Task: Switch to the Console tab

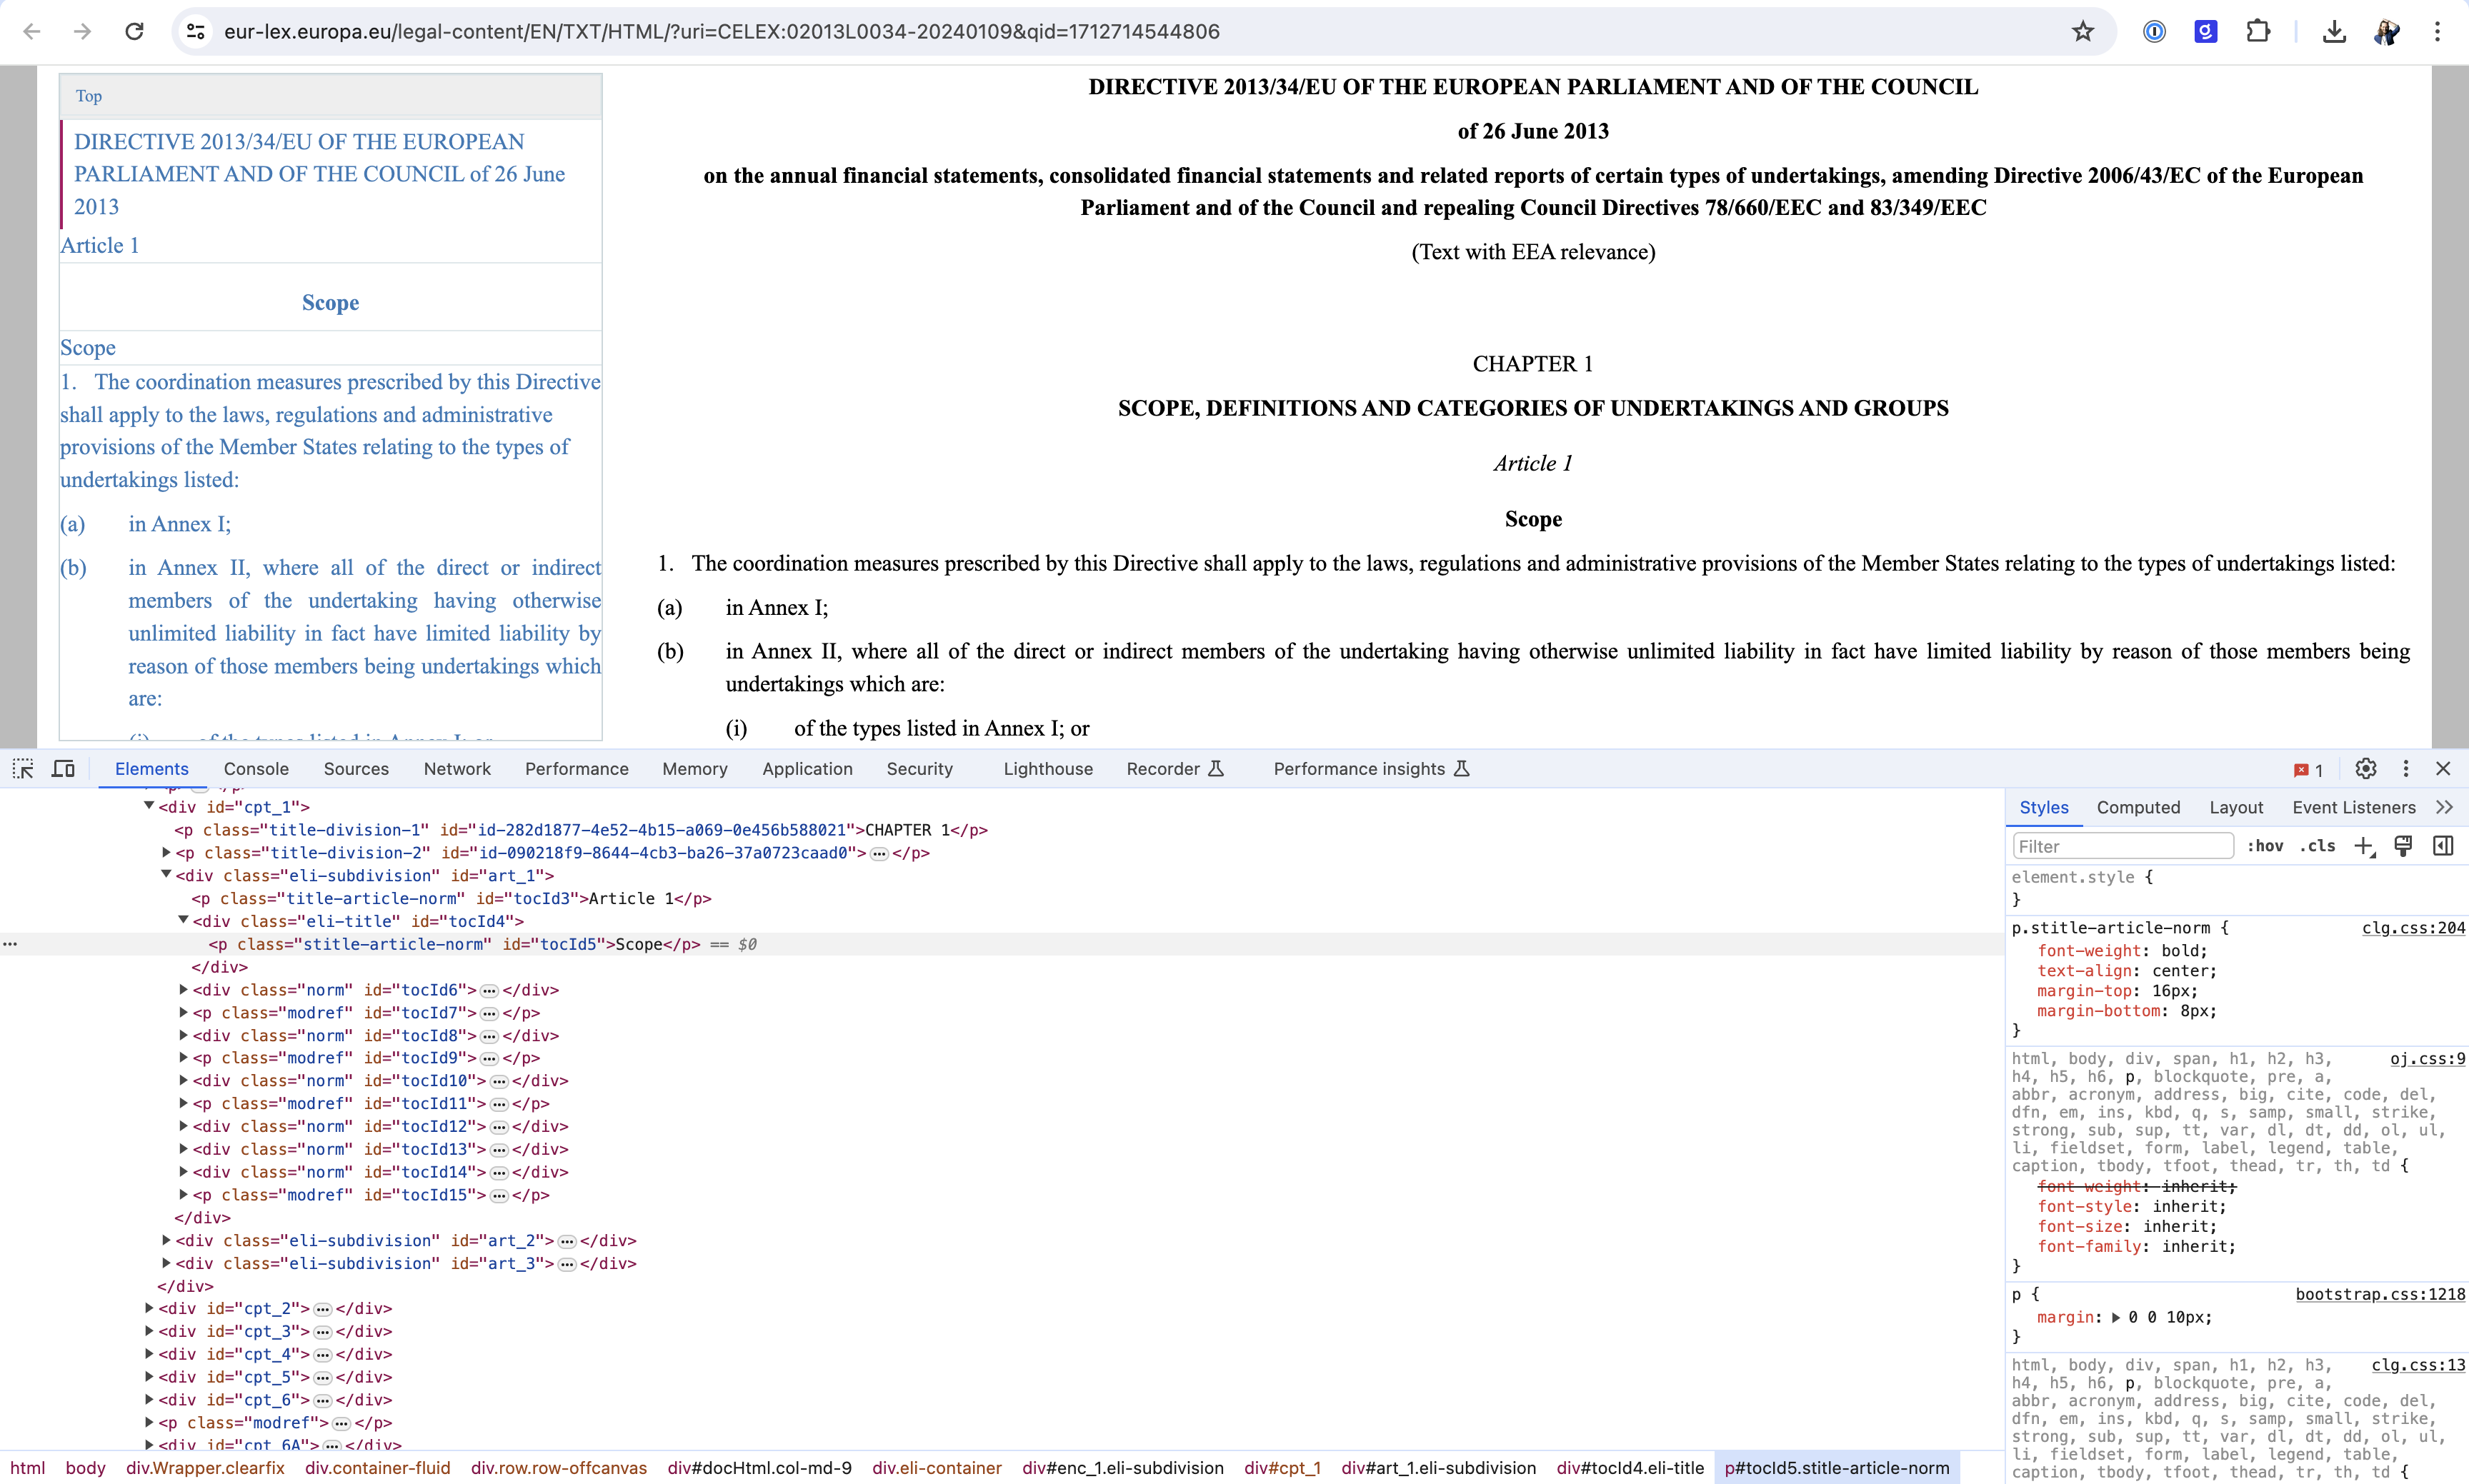Action: (256, 768)
